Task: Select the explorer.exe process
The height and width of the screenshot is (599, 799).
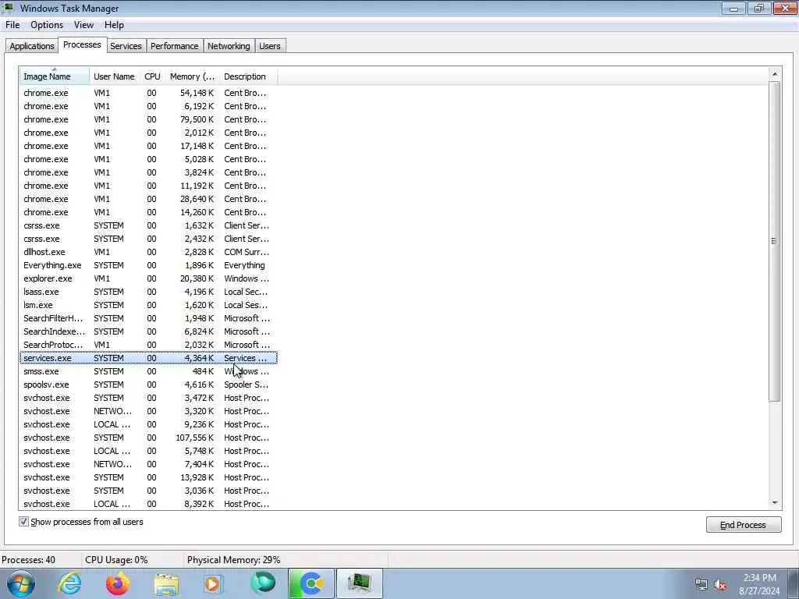Action: tap(148, 278)
